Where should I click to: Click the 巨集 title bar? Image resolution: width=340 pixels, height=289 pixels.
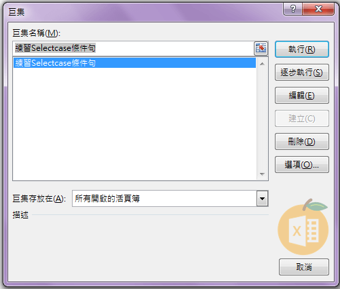tap(145, 12)
